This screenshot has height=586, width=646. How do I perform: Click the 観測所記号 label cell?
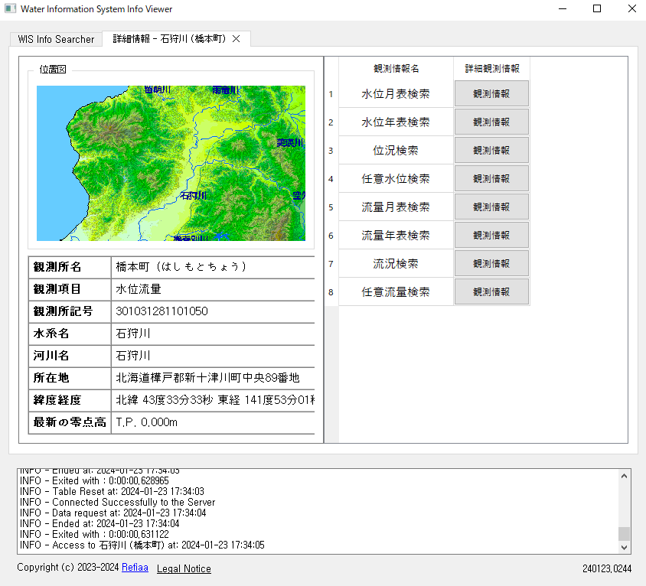click(x=70, y=311)
